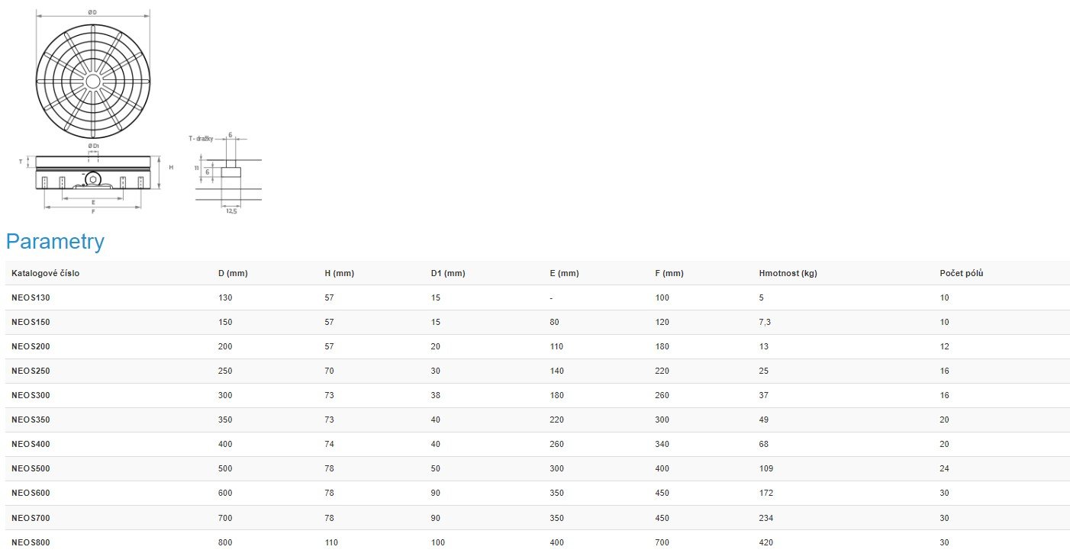
Task: Select the NEOS130 catalog number row
Action: pyautogui.click(x=31, y=297)
